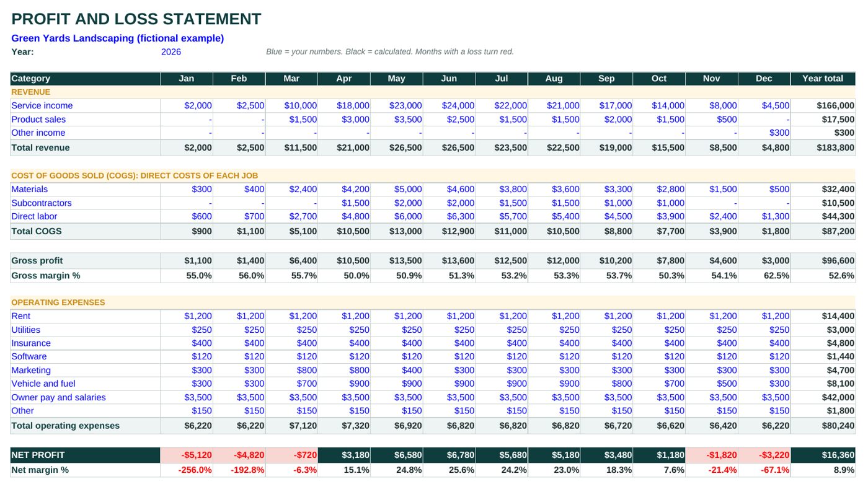
Task: Select the REVENUE section heading
Action: click(31, 92)
